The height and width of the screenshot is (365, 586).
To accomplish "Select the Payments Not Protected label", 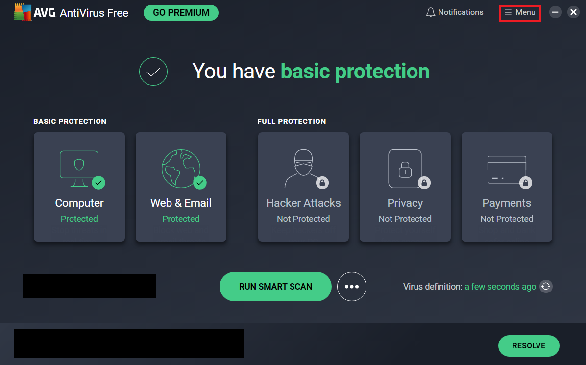I will click(x=507, y=219).
